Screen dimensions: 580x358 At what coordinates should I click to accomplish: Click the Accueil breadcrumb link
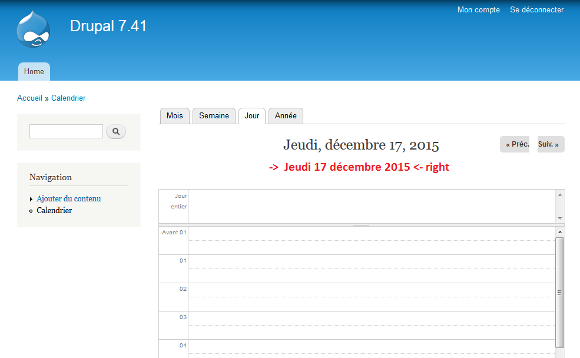29,98
